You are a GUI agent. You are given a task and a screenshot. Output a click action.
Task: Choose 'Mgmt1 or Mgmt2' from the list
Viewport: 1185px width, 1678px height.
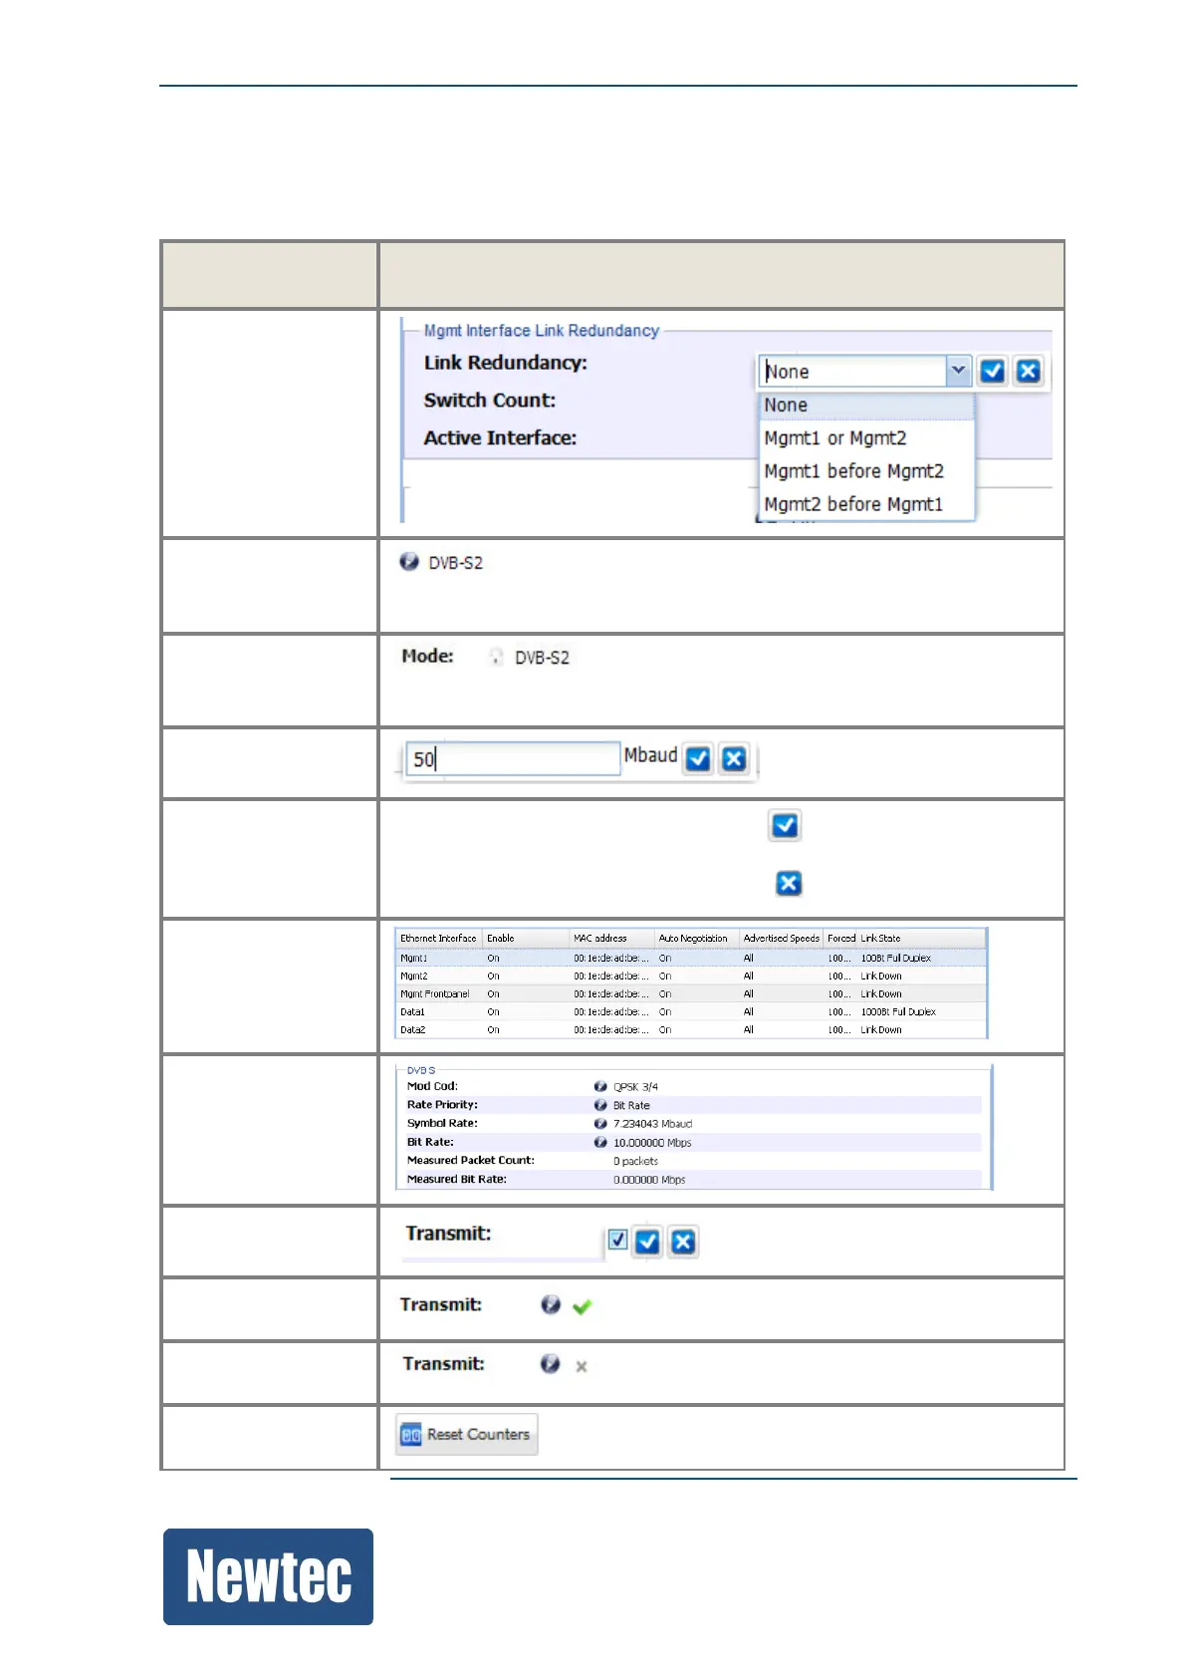point(834,438)
